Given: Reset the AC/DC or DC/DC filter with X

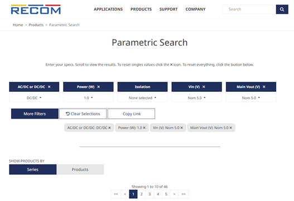Looking at the screenshot, I should coord(49,87).
